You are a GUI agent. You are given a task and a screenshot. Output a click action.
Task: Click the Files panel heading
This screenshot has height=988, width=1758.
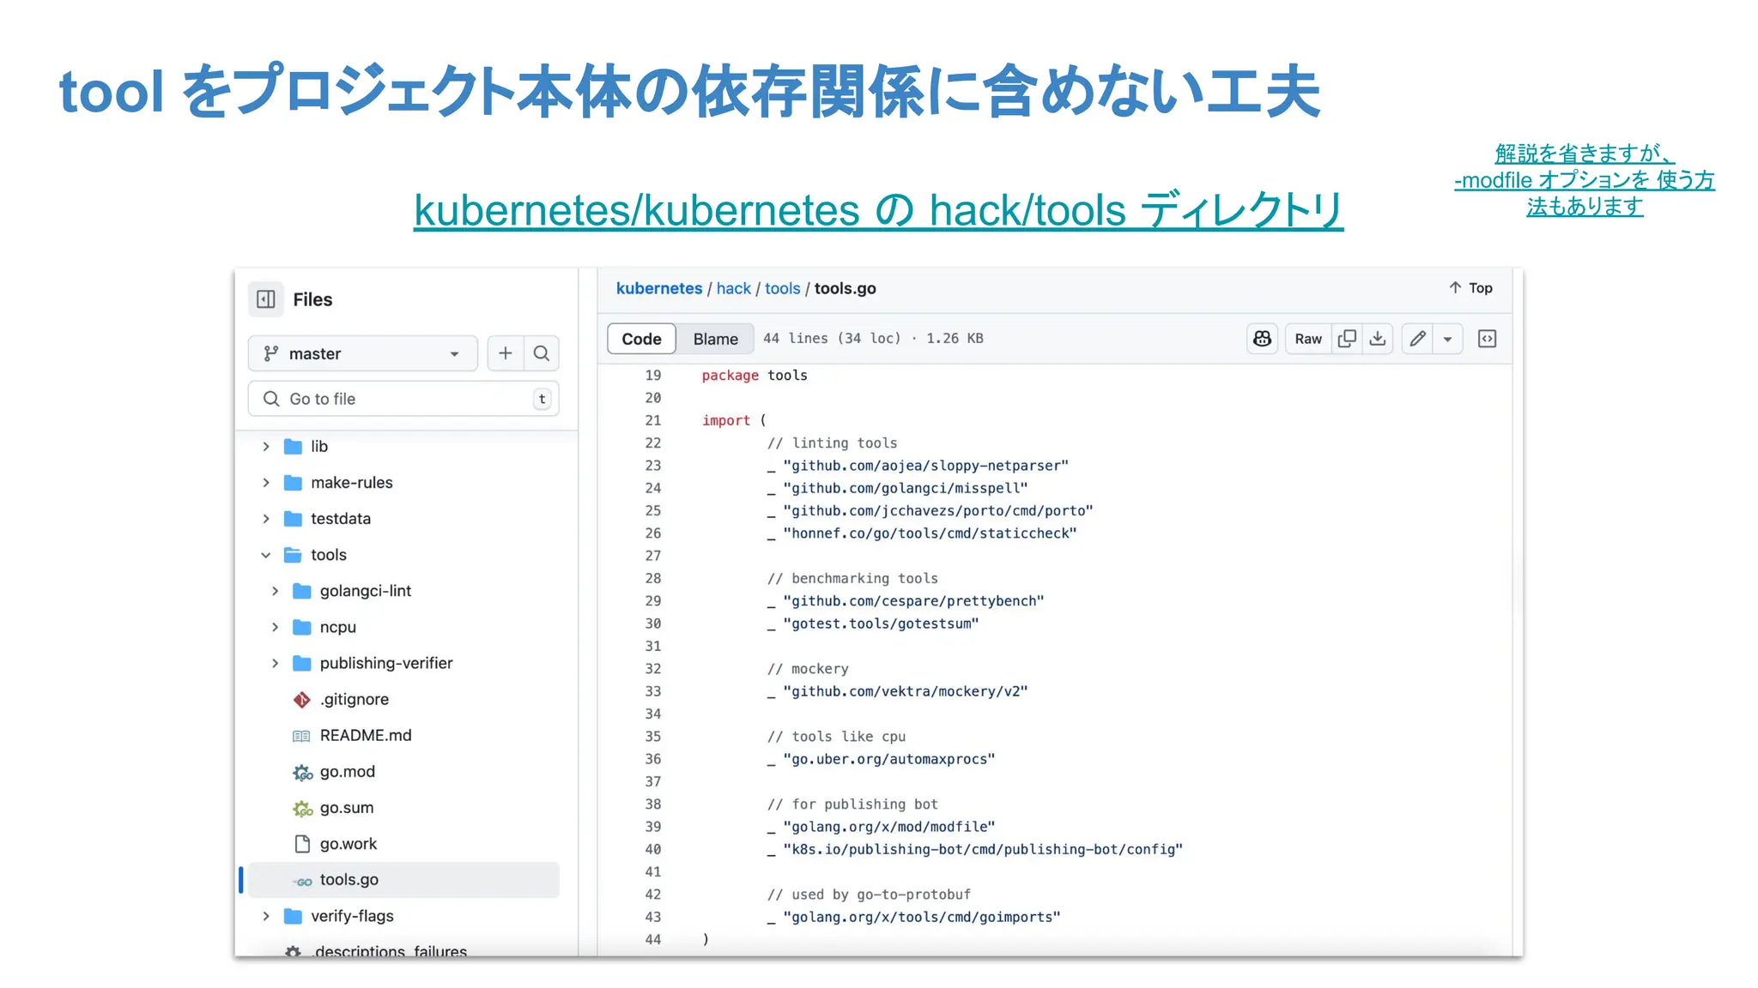(312, 299)
